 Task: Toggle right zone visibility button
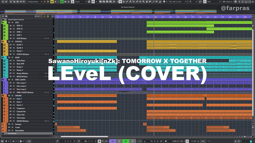[249, 2]
